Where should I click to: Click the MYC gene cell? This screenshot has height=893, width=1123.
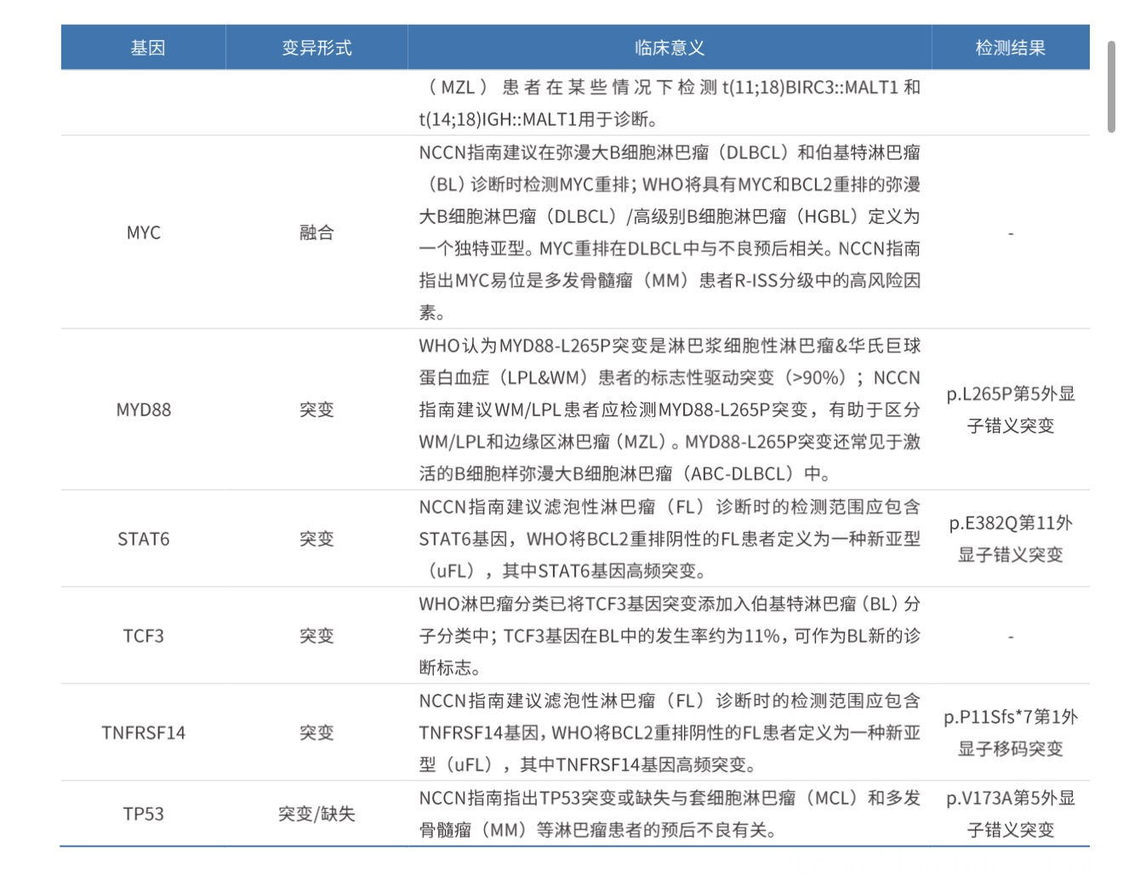(144, 232)
